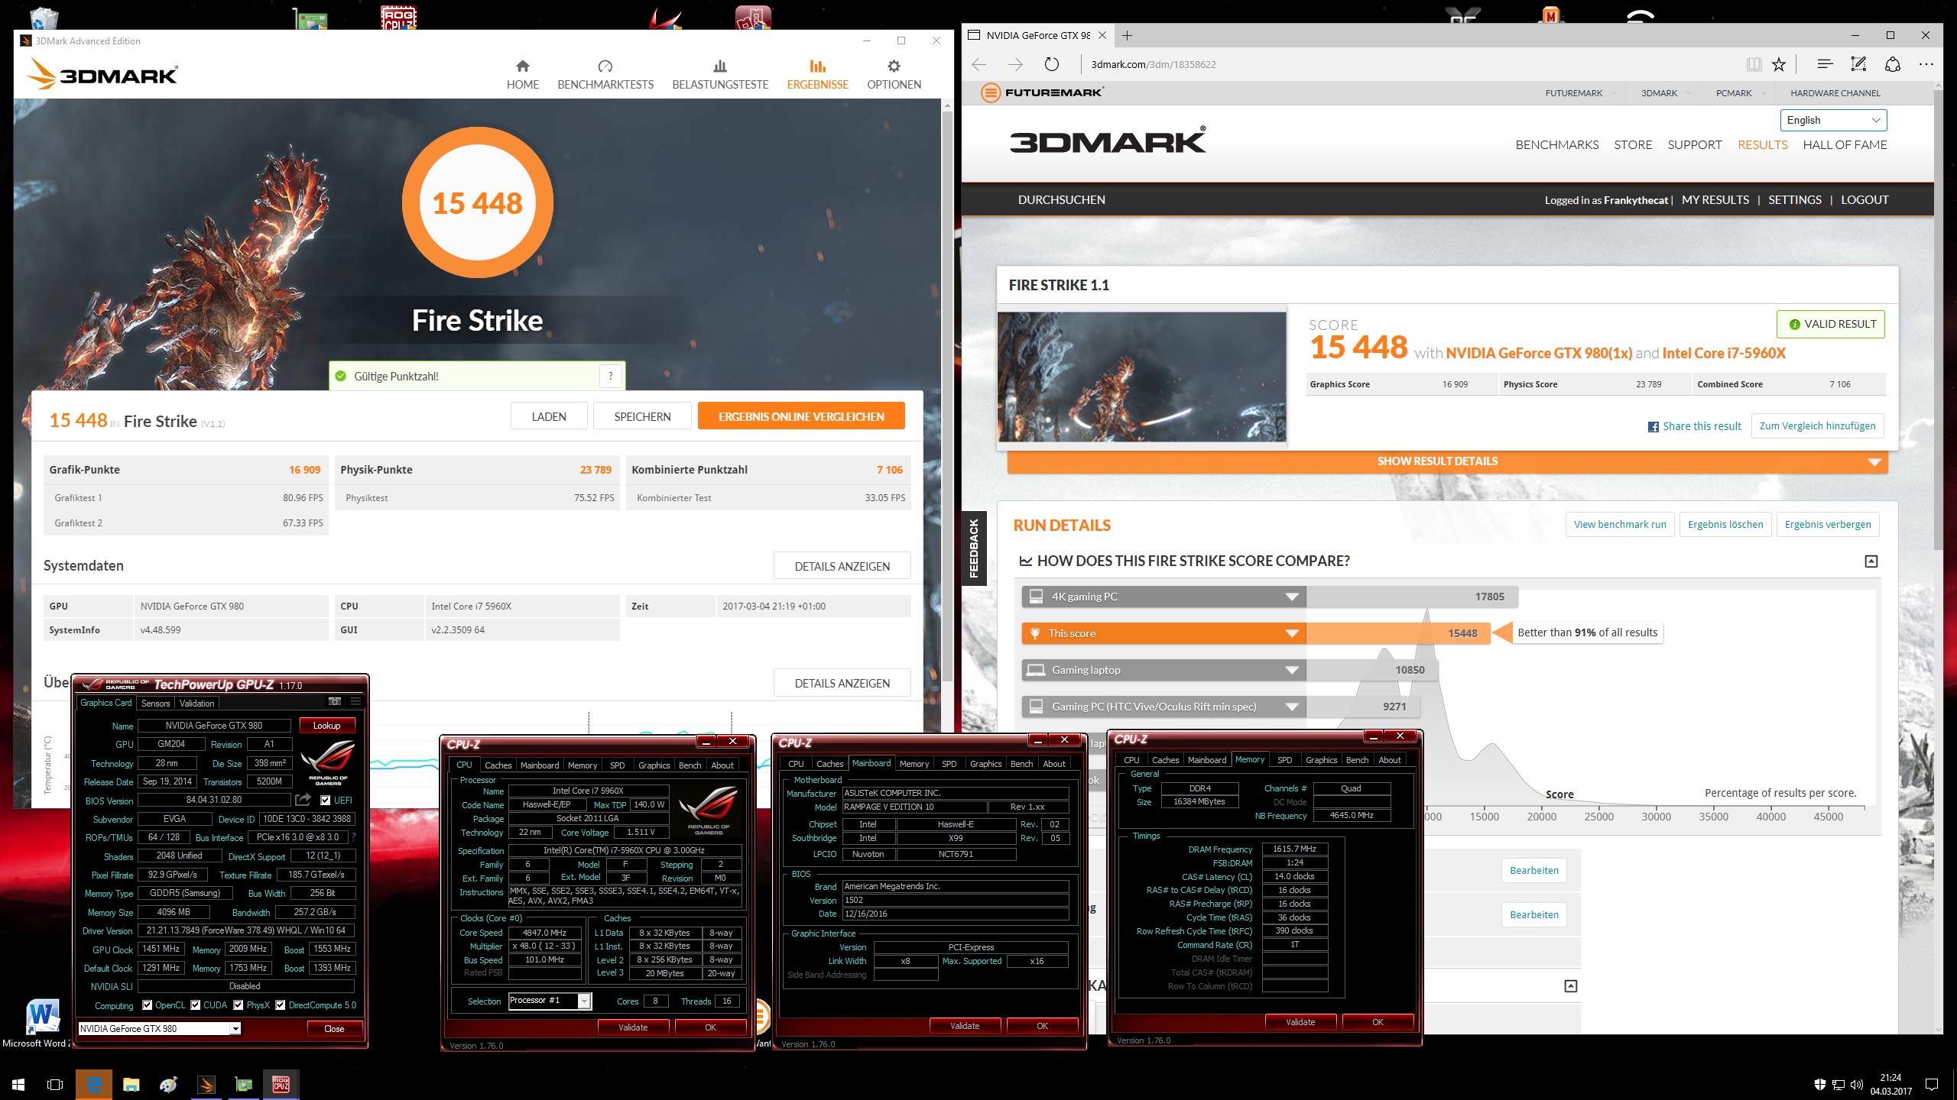The height and width of the screenshot is (1100, 1957).
Task: Click FEEDBACK side tab on website
Action: 974,548
